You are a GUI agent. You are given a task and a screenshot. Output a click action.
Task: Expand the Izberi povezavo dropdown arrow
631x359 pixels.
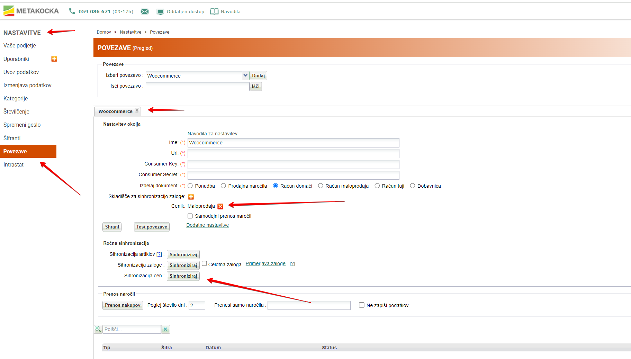click(x=245, y=75)
